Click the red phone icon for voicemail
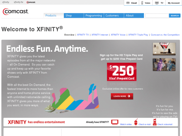 click(x=155, y=122)
